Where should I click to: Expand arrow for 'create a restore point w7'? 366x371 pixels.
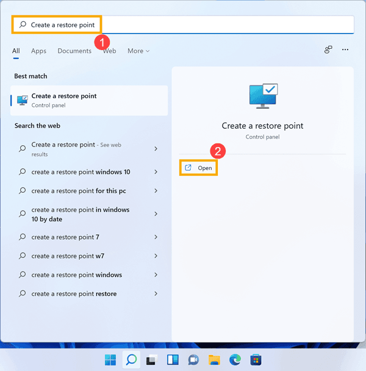[x=156, y=256]
